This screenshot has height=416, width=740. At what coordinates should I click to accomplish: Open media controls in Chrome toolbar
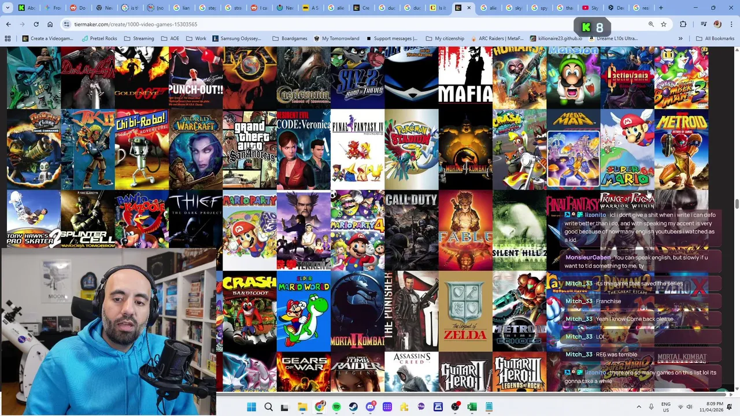point(704,24)
